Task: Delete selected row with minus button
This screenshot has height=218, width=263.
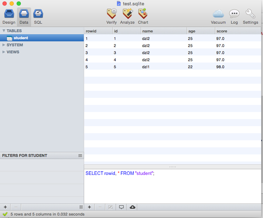Action: pyautogui.click(x=100, y=207)
